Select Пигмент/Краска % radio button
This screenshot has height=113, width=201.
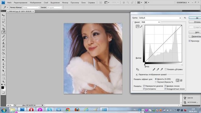point(156,82)
